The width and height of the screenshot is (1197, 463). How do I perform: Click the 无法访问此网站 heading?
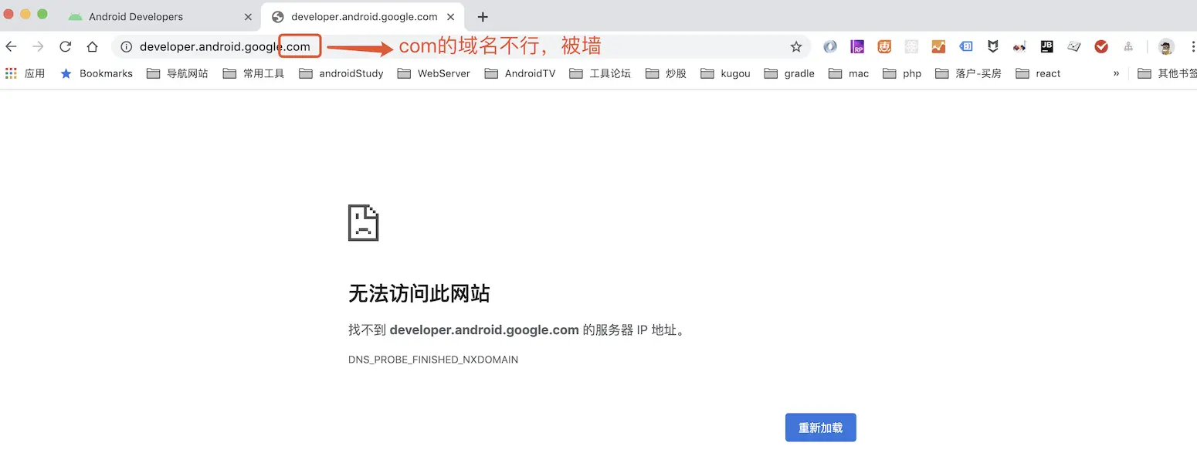tap(419, 293)
